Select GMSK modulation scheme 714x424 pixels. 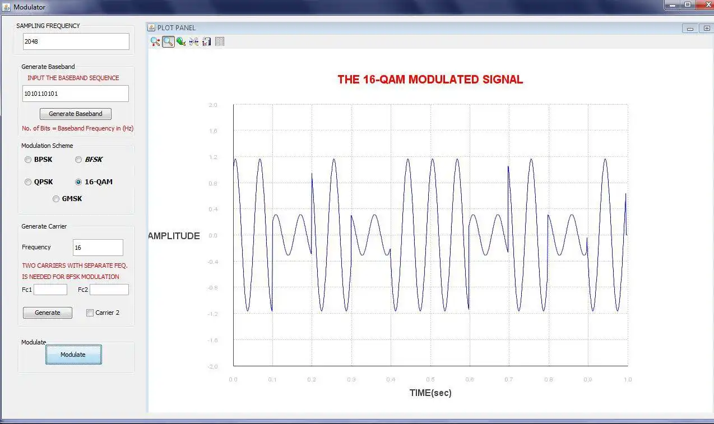coord(56,199)
